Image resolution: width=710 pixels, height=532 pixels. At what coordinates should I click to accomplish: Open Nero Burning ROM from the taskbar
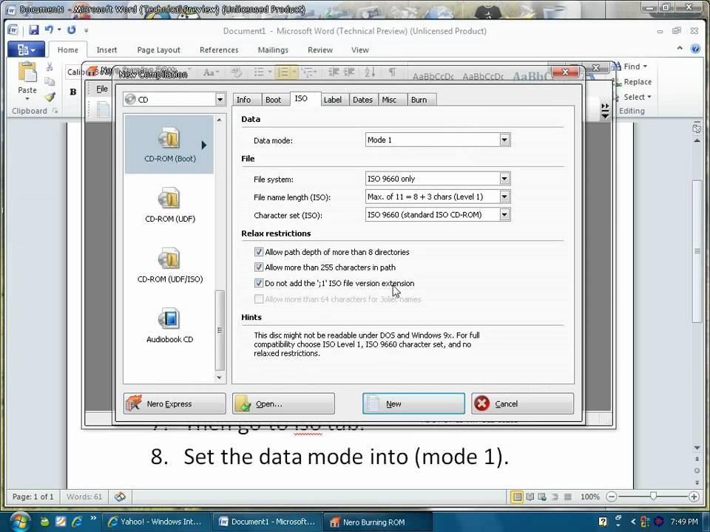(x=368, y=522)
